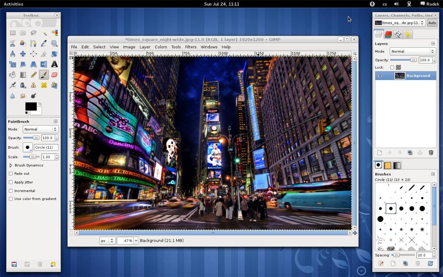Viewport: 443px width, 277px height.
Task: Edit brush icon in Brushes panel
Action: 381,263
